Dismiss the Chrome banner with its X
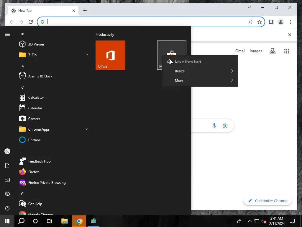This screenshot has height=227, width=302. click(x=290, y=35)
